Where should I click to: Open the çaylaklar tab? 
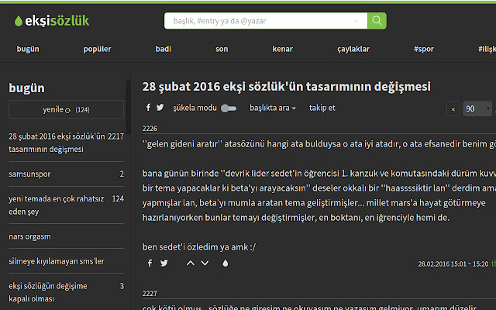tap(353, 49)
